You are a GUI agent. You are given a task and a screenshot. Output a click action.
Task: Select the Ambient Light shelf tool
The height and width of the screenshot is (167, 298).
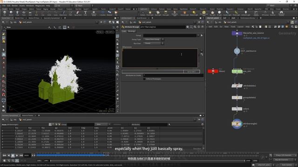[x=246, y=13]
